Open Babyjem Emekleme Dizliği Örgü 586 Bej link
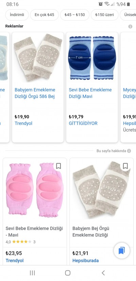 point(35,93)
